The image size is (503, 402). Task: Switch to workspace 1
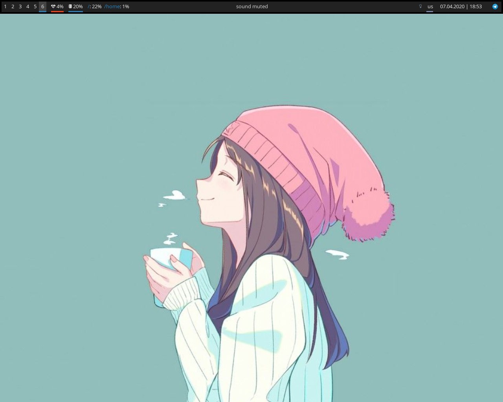(x=5, y=7)
